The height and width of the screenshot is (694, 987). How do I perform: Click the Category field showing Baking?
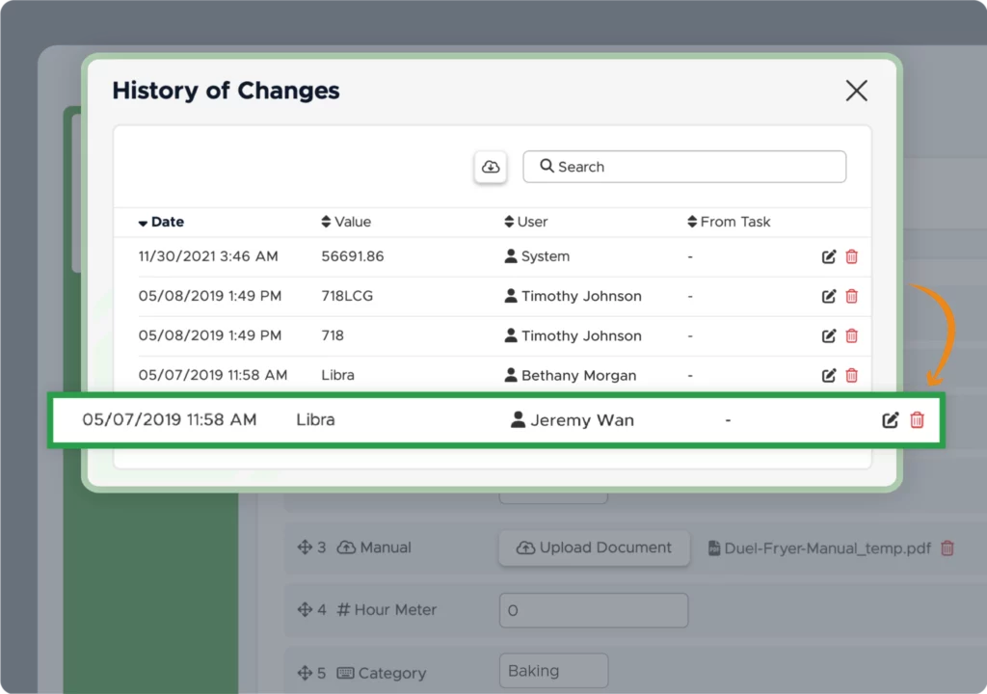pyautogui.click(x=553, y=671)
